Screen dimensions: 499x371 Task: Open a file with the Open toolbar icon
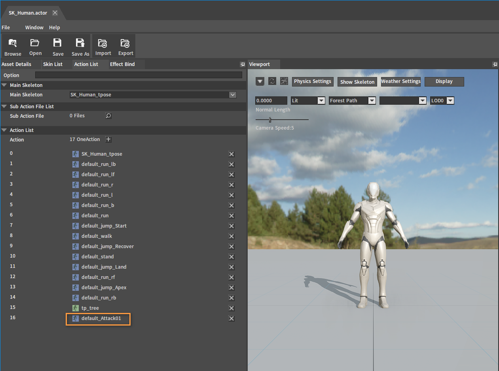(x=35, y=46)
